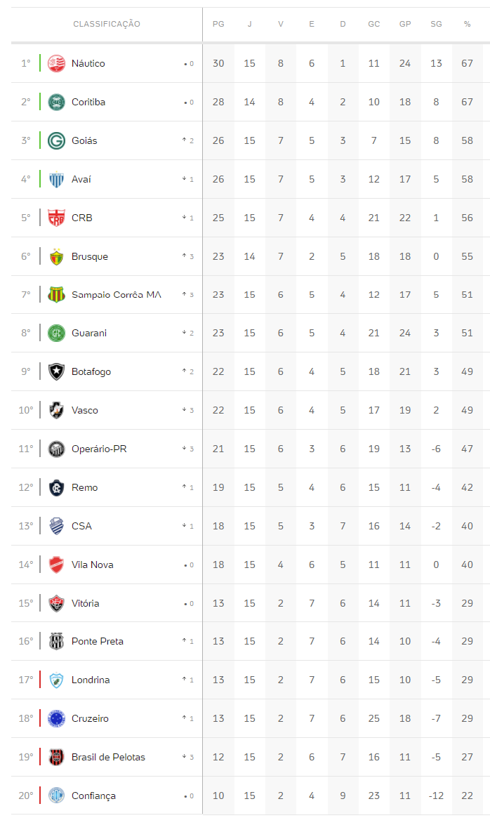Open the Avaí team link

[81, 179]
